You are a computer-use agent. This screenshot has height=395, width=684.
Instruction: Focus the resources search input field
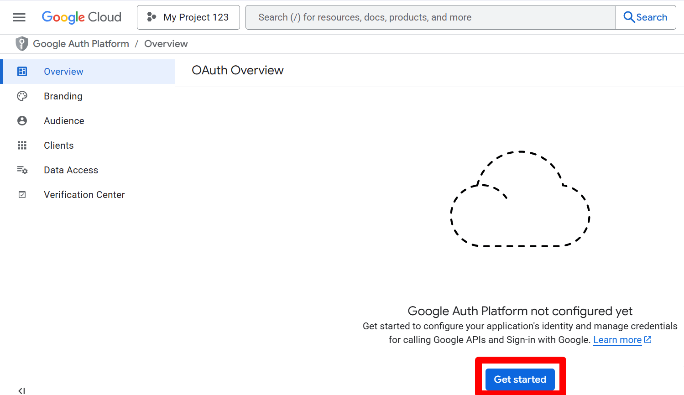[431, 17]
